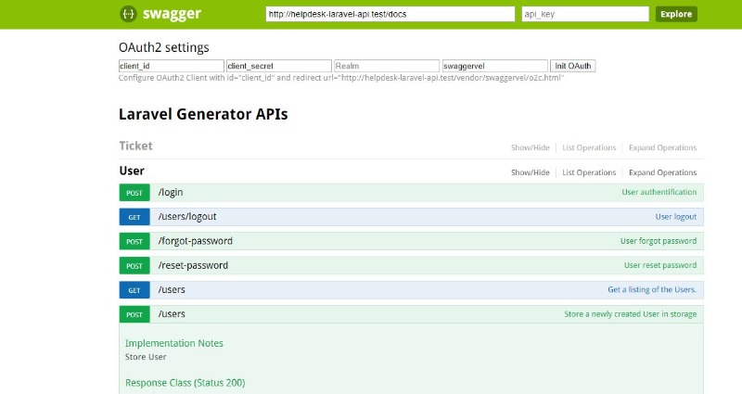This screenshot has width=742, height=394.
Task: Click List Operations for Ticket section
Action: pyautogui.click(x=589, y=147)
